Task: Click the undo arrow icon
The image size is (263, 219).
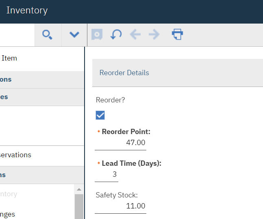Action: coord(116,35)
